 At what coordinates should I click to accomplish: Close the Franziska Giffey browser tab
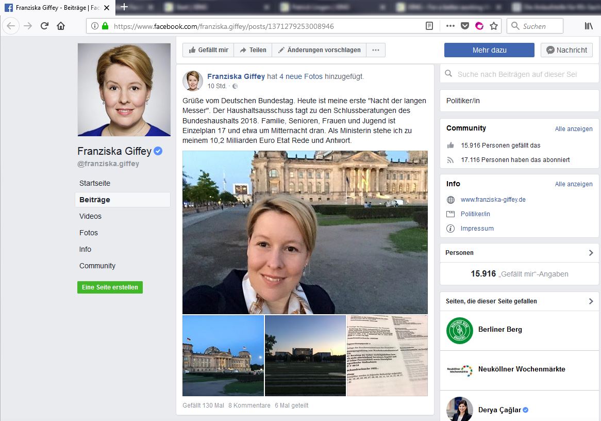[x=107, y=8]
